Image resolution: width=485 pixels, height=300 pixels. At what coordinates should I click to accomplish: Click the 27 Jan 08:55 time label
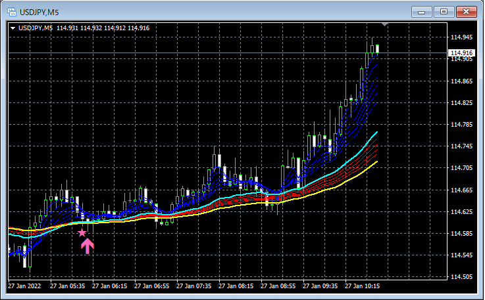[x=278, y=286]
